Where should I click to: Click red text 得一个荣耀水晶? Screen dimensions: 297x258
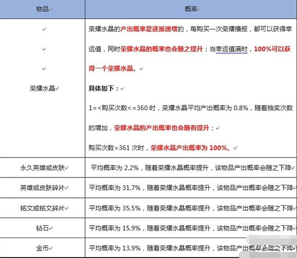pos(111,69)
